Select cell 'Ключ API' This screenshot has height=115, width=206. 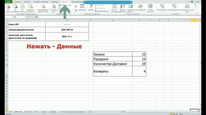tap(27, 24)
